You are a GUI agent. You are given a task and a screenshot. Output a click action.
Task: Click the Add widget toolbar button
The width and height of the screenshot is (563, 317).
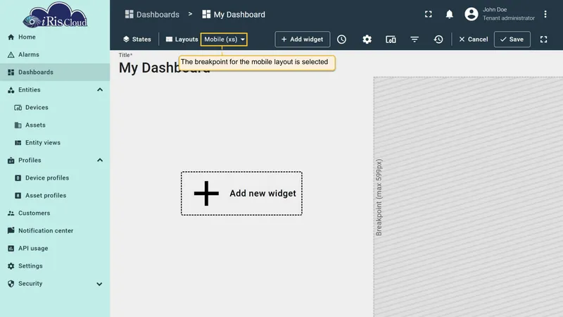pyautogui.click(x=303, y=39)
